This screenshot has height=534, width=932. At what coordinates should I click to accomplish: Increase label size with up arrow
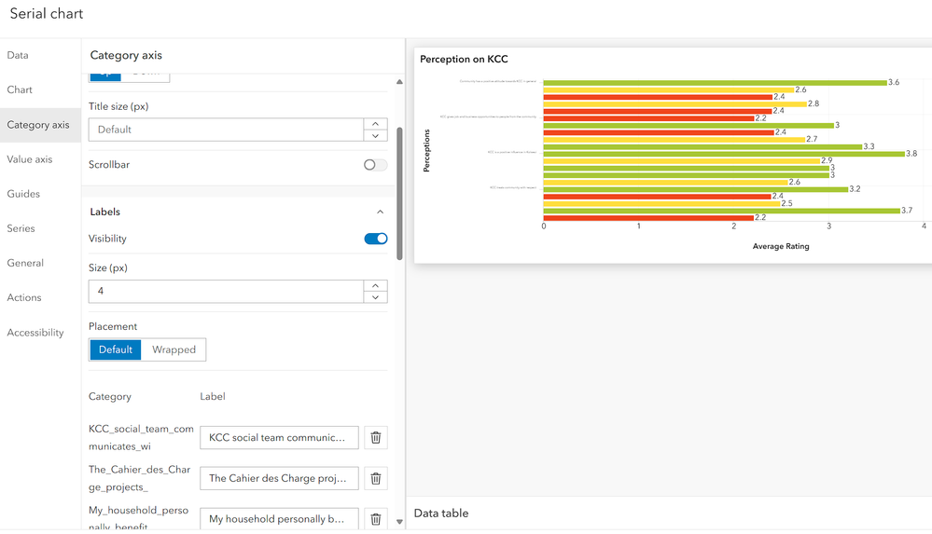point(375,286)
